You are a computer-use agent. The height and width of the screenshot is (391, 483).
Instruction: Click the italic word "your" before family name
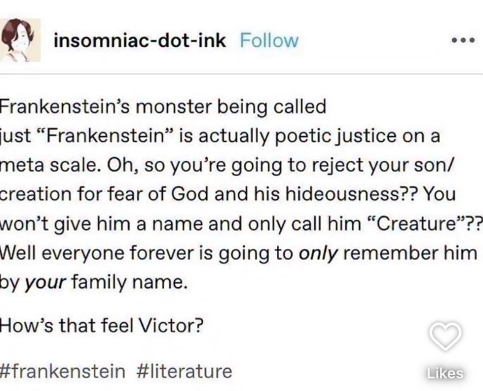pos(45,283)
